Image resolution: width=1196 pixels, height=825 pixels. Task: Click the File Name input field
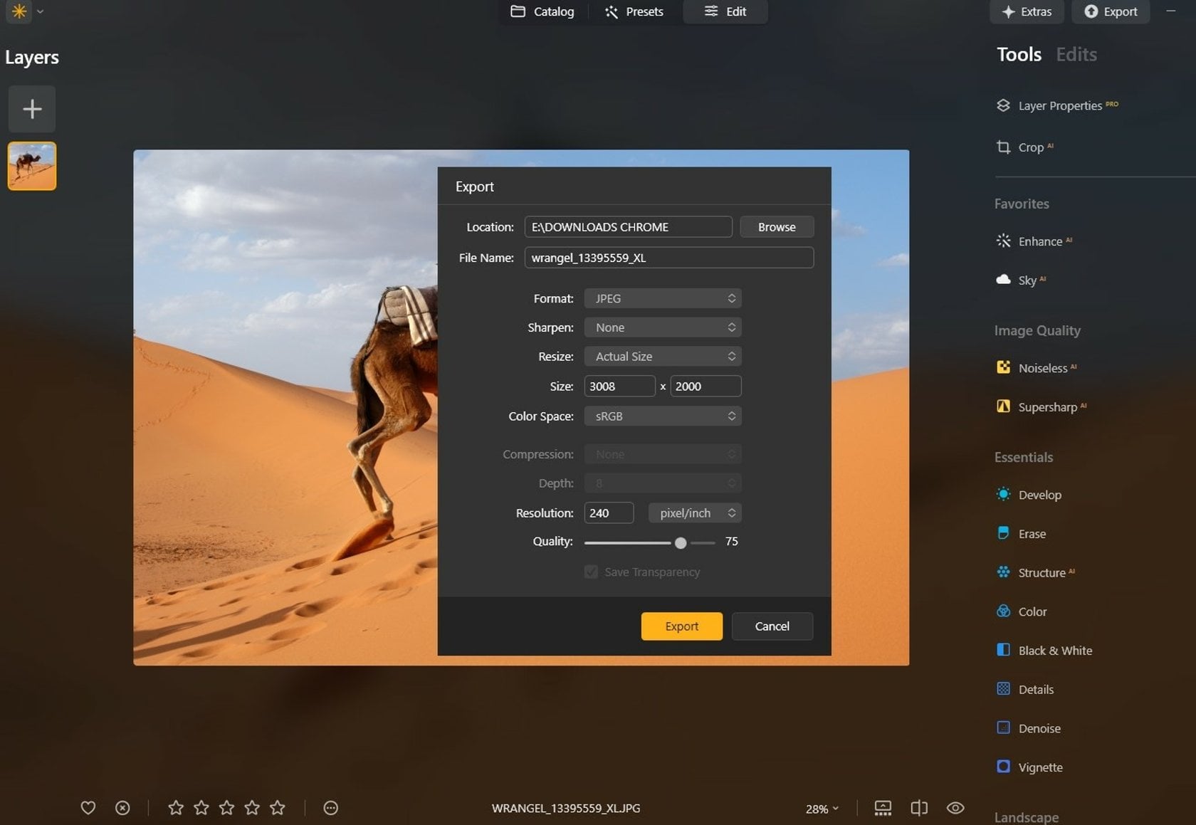coord(668,258)
